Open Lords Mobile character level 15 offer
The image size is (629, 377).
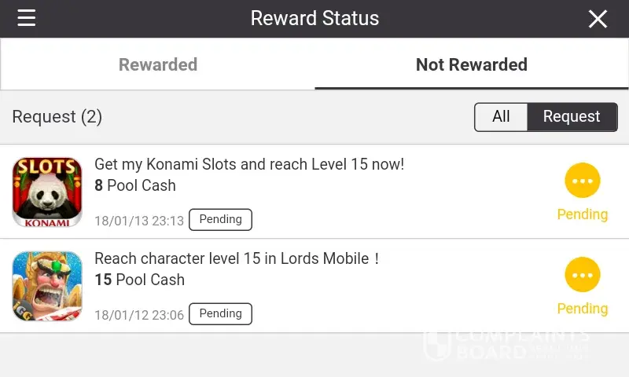(237, 258)
